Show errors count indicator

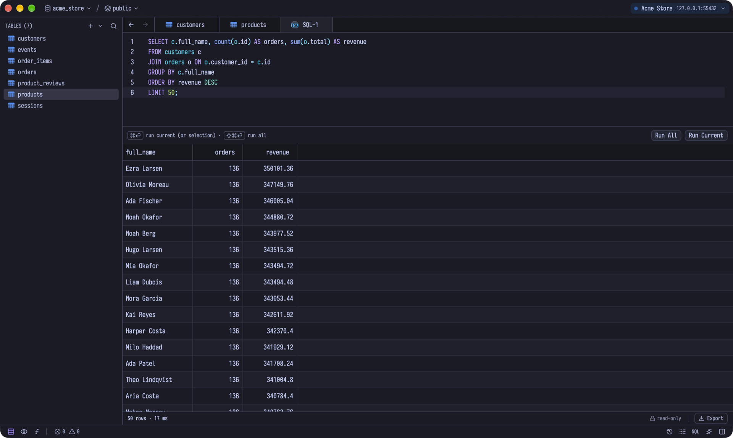(60, 432)
